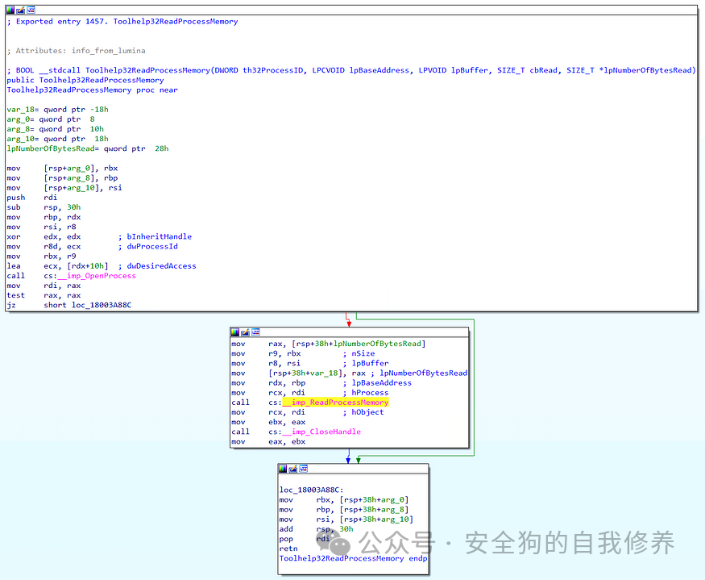The height and width of the screenshot is (580, 705).
Task: Click the 'mov [rsp+arg_0], rbx' instruction
Action: pos(62,169)
